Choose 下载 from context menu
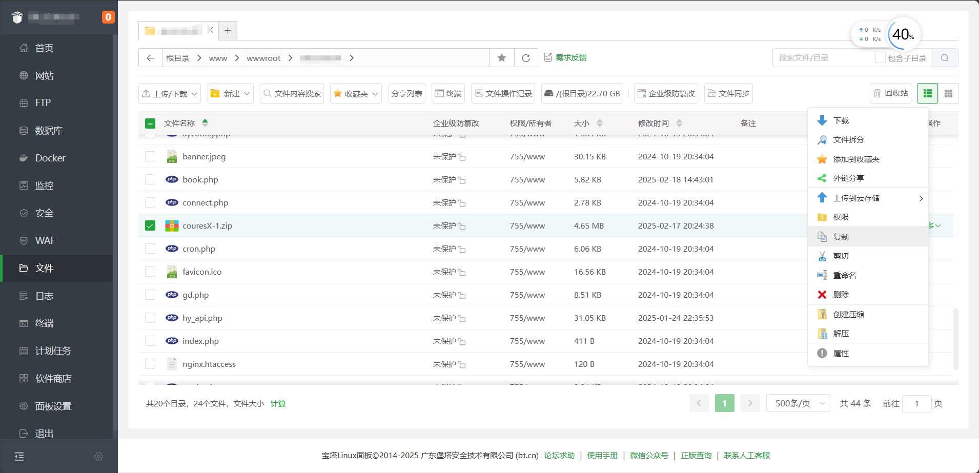979x473 pixels. (x=868, y=120)
